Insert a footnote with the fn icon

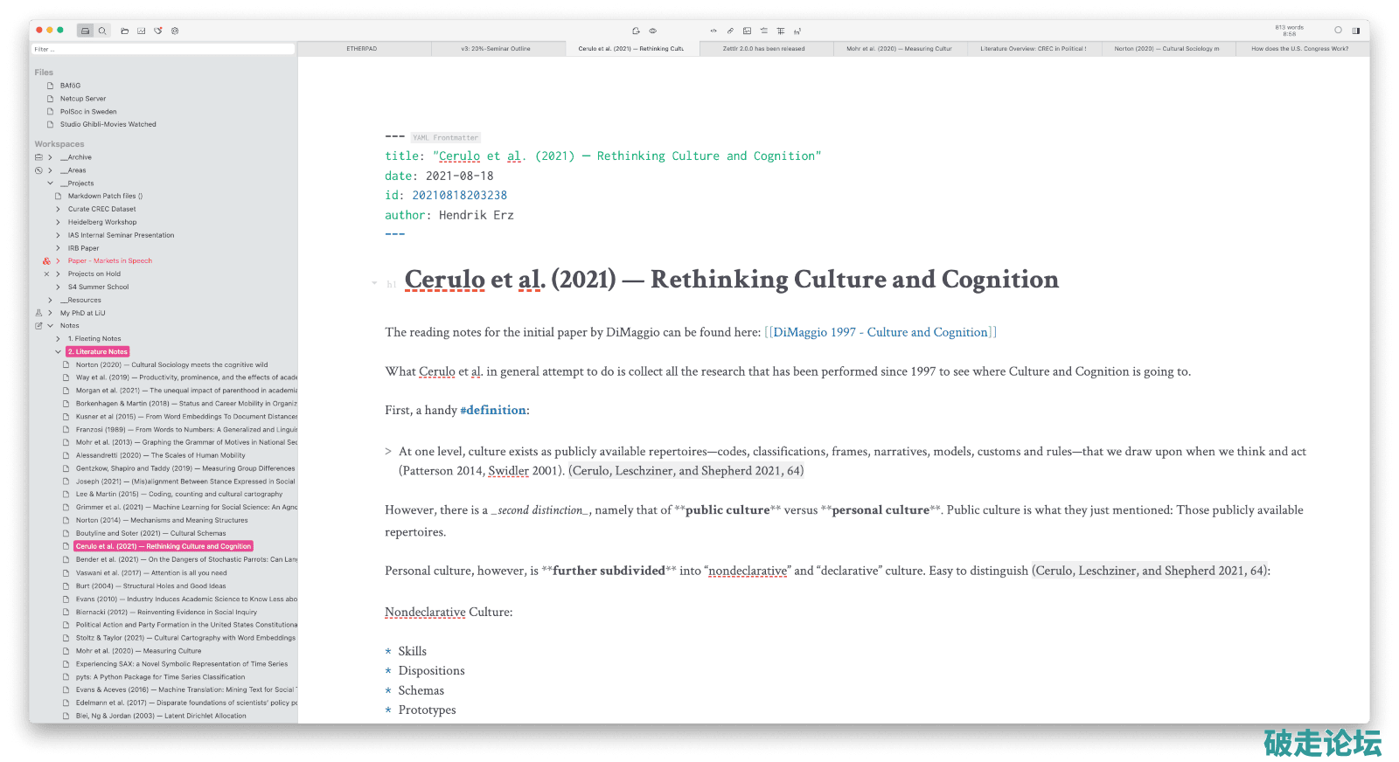(797, 31)
